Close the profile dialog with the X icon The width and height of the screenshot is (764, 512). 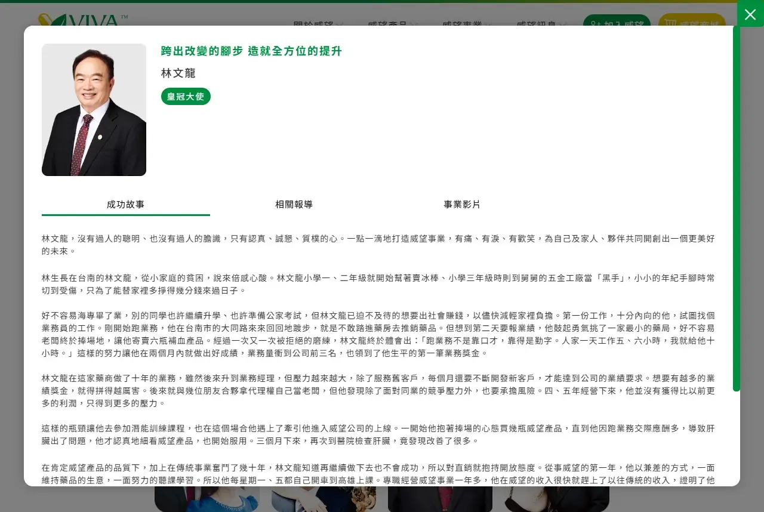tap(750, 14)
